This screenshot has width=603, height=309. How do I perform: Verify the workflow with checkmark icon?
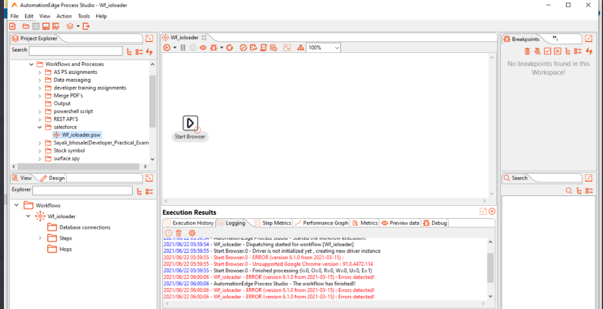[x=243, y=48]
